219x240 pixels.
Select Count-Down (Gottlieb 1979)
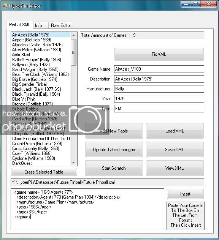coord(41,144)
